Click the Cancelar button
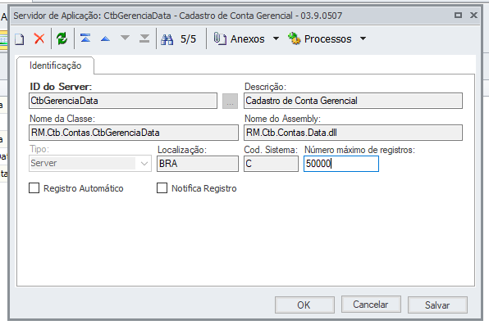 (x=371, y=305)
